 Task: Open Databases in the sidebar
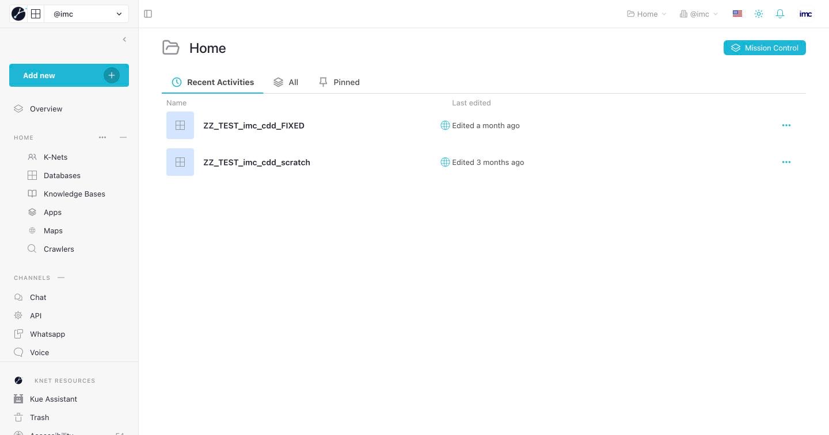[x=62, y=175]
